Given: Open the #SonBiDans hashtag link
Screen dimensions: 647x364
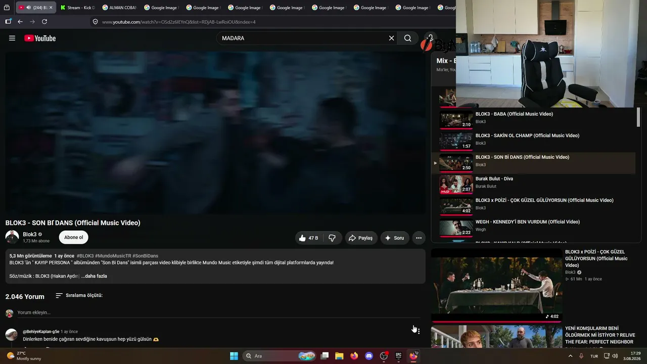Looking at the screenshot, I should click(145, 256).
